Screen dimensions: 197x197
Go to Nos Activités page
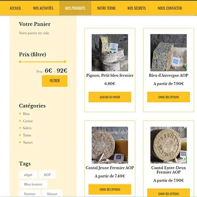(x=43, y=8)
